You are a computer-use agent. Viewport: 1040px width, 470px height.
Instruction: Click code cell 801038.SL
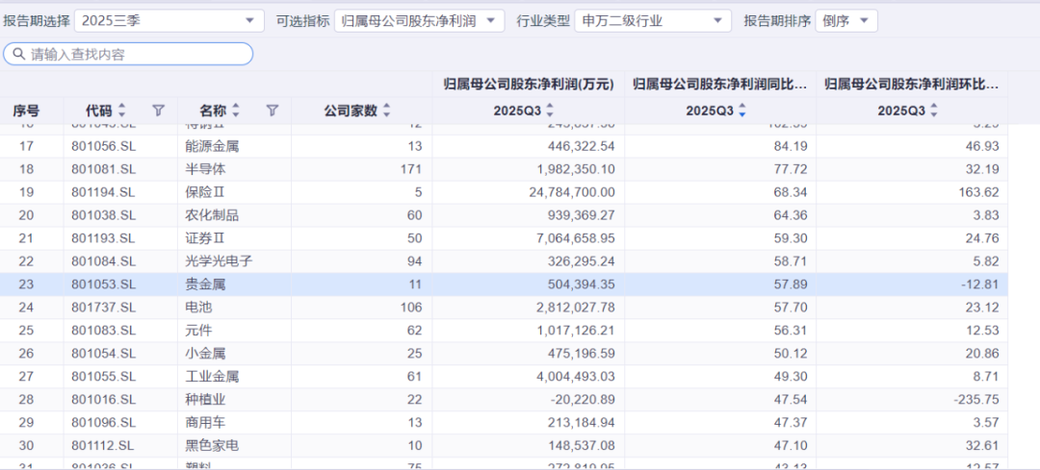coord(104,216)
